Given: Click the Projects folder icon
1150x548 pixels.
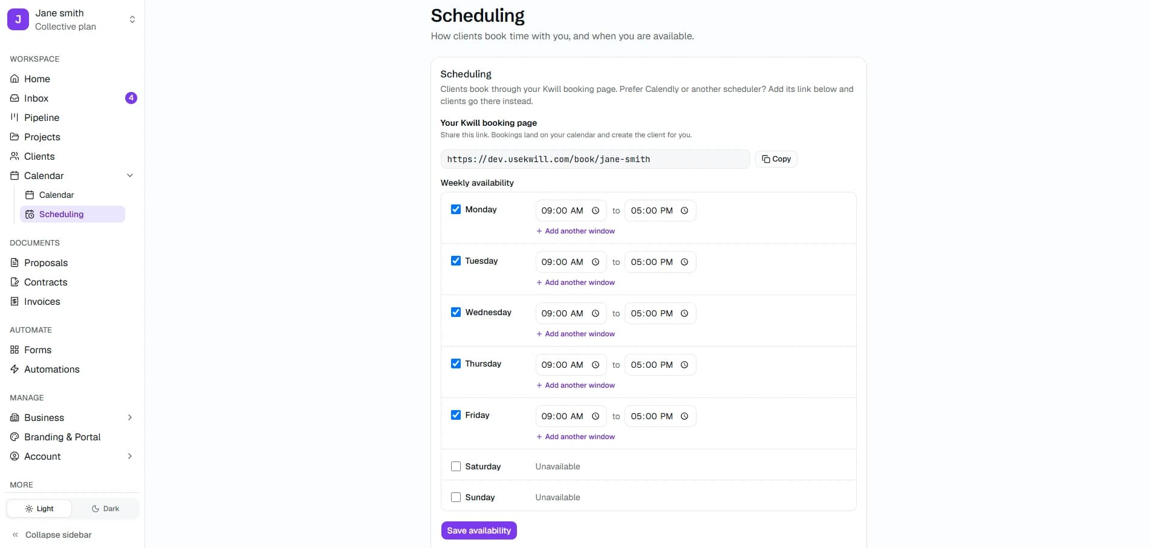Looking at the screenshot, I should pyautogui.click(x=15, y=137).
